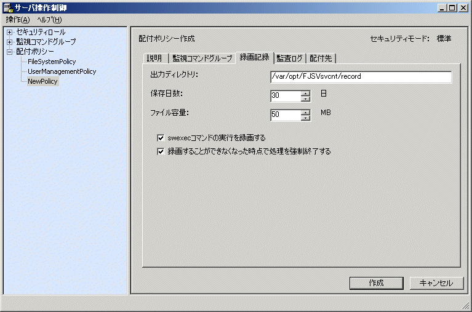Click the サーバ操作制御 title bar app icon

click(x=9, y=7)
